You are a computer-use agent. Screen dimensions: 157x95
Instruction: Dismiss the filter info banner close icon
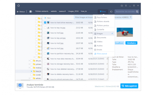pyautogui.click(x=131, y=17)
